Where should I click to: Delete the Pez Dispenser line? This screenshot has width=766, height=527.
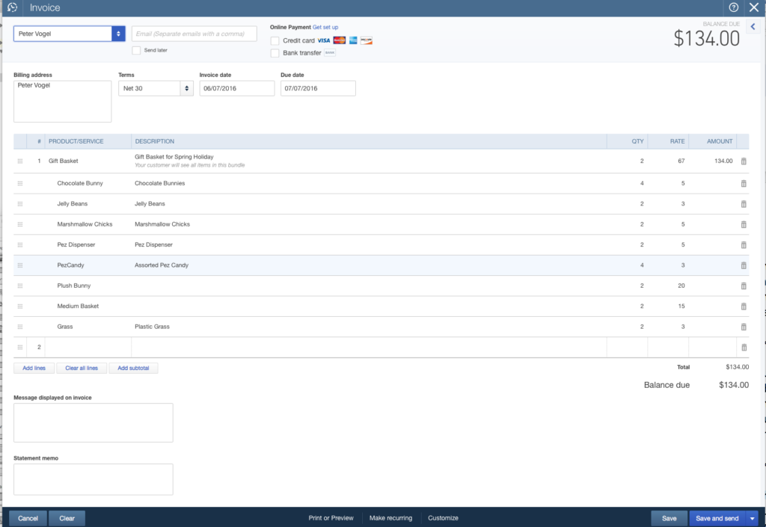pos(744,245)
